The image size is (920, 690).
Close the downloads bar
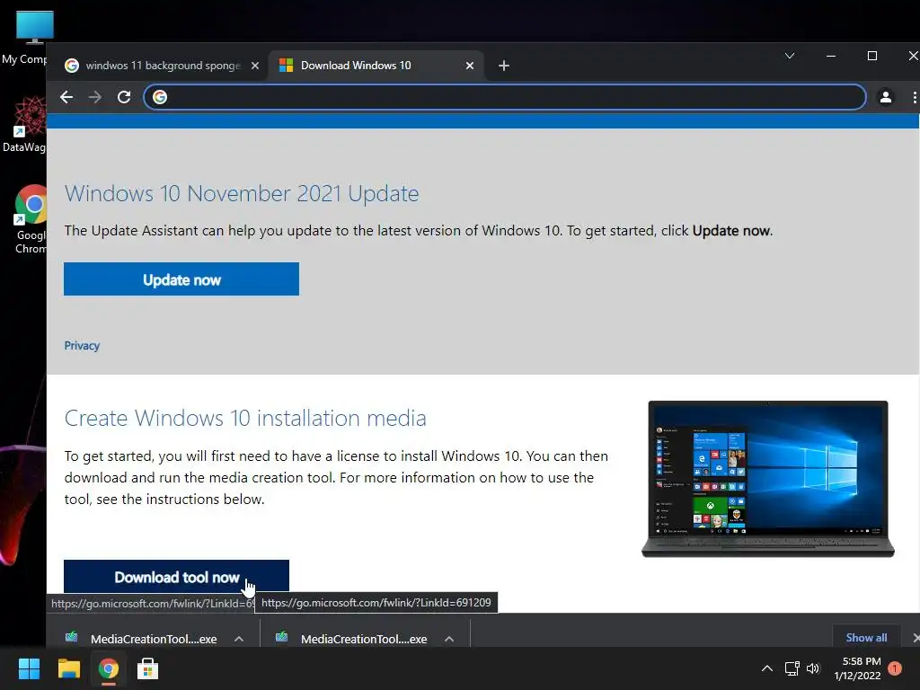click(916, 637)
